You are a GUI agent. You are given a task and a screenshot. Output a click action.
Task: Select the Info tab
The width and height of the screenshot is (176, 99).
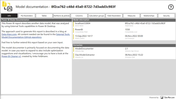9,16
